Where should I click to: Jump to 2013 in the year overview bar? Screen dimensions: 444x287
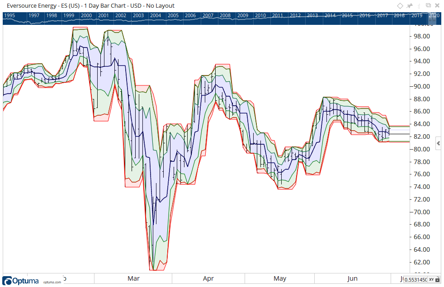click(x=312, y=15)
